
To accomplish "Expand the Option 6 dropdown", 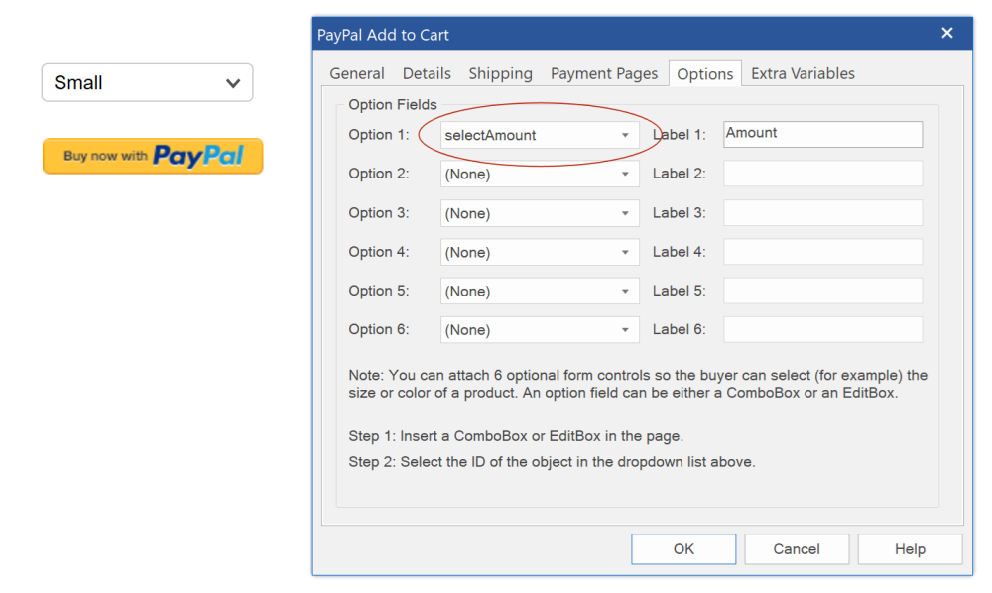I will click(540, 330).
